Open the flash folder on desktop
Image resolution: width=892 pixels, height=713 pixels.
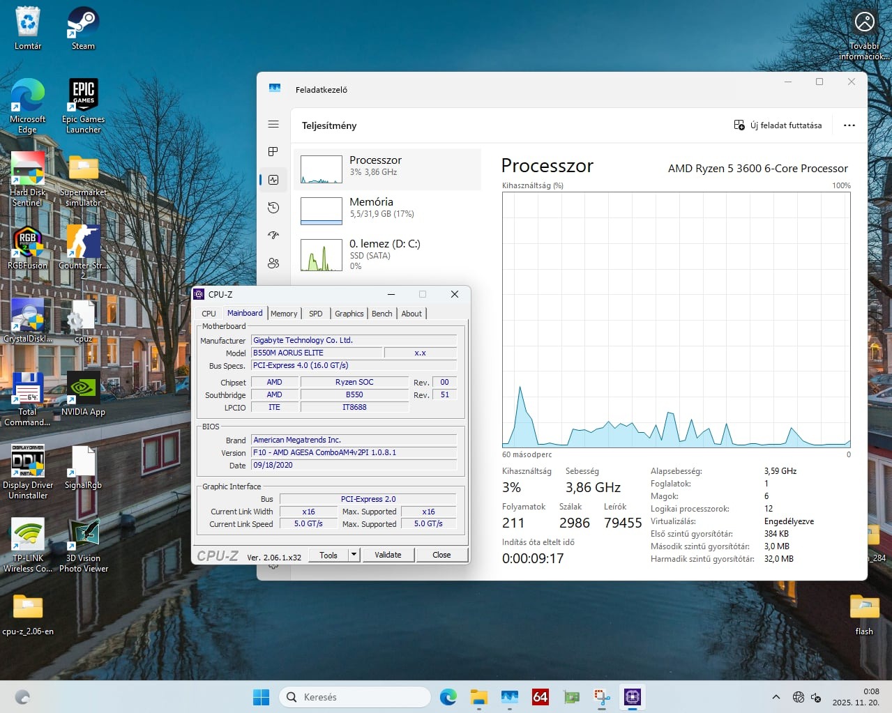864,614
